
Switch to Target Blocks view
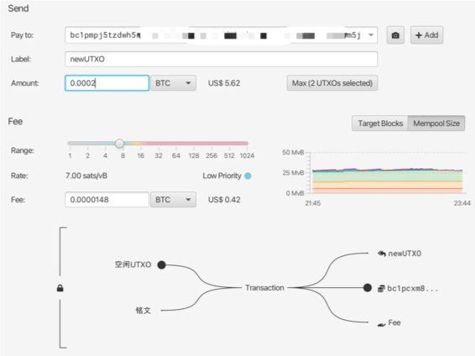[380, 123]
